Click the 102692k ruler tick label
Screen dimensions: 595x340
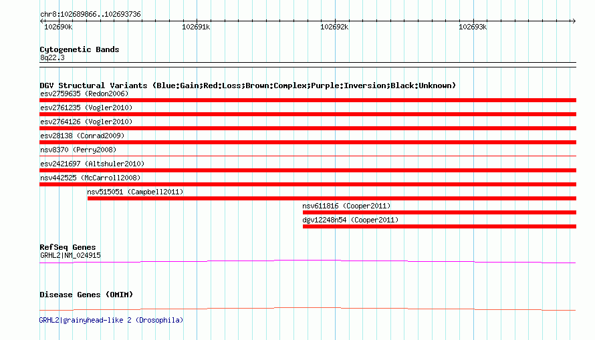coord(334,27)
